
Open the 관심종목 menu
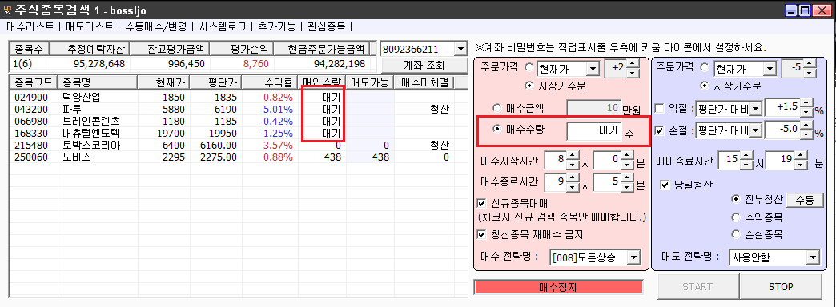coord(326,26)
